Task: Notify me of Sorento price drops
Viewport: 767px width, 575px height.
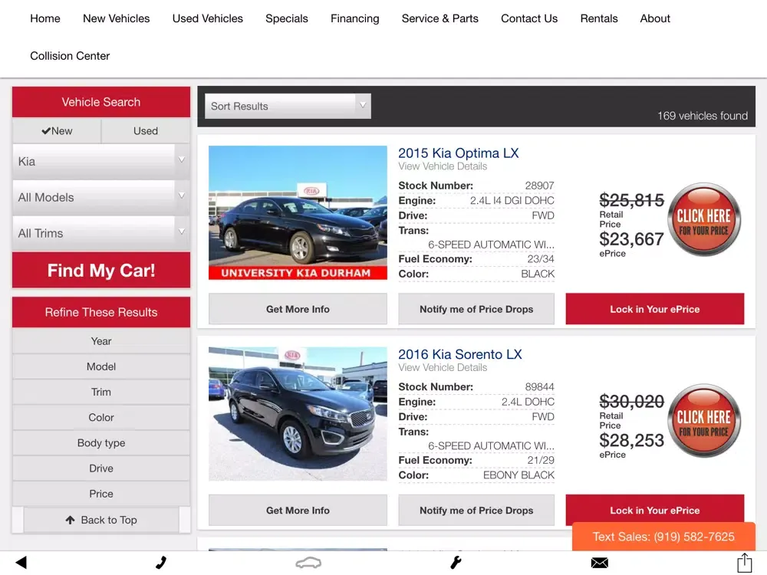Action: coord(476,510)
